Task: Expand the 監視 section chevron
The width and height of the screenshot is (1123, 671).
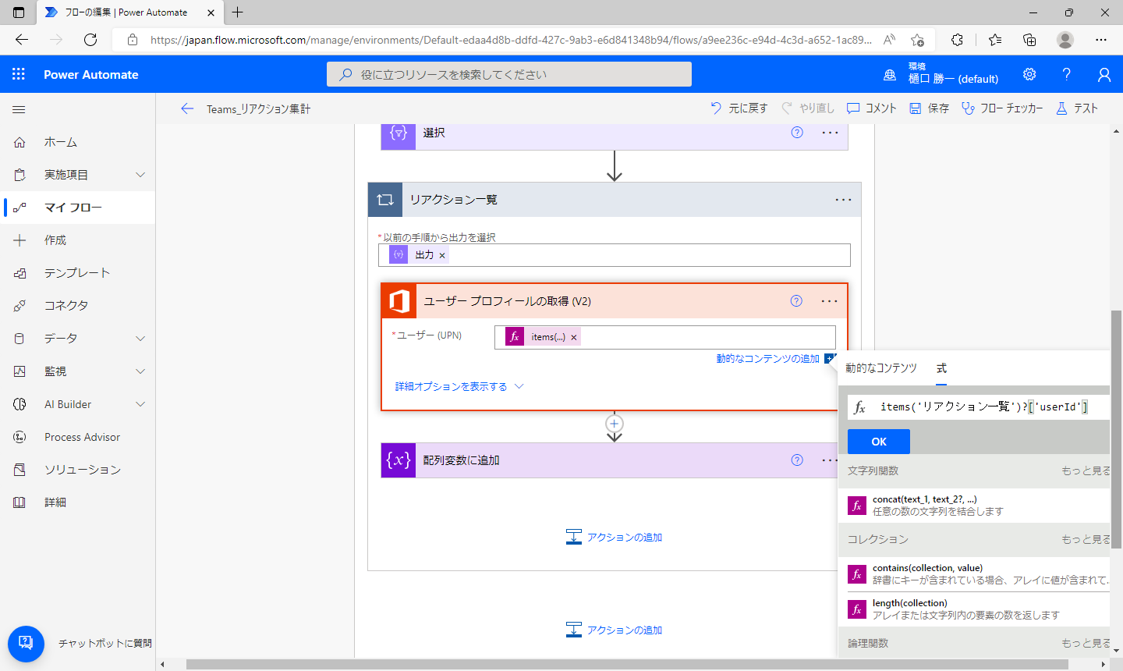Action: pos(140,371)
